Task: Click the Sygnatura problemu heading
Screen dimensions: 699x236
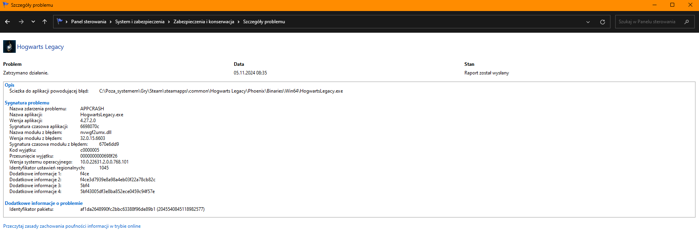Action: point(27,103)
